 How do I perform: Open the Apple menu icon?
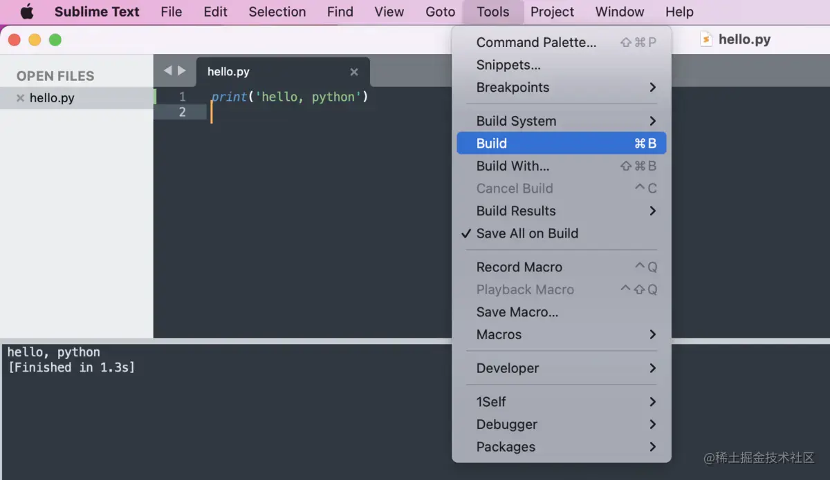(x=27, y=12)
